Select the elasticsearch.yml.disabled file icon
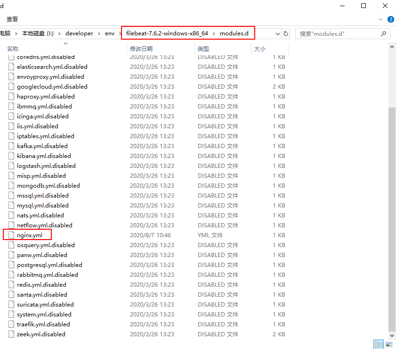 pyautogui.click(x=12, y=66)
